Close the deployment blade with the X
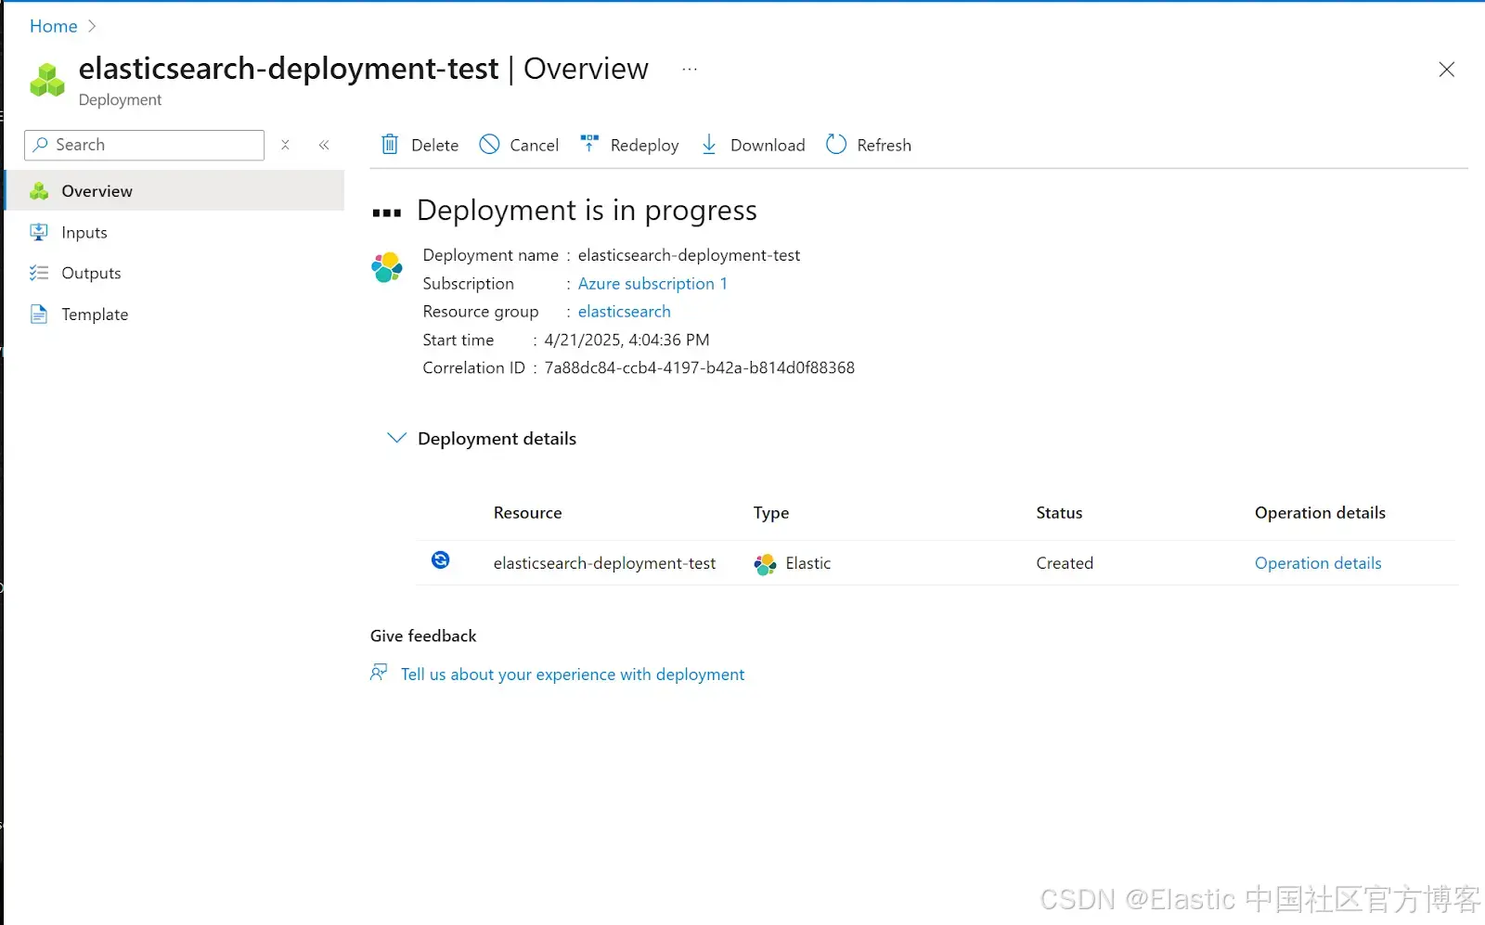This screenshot has height=925, width=1485. [x=1446, y=70]
